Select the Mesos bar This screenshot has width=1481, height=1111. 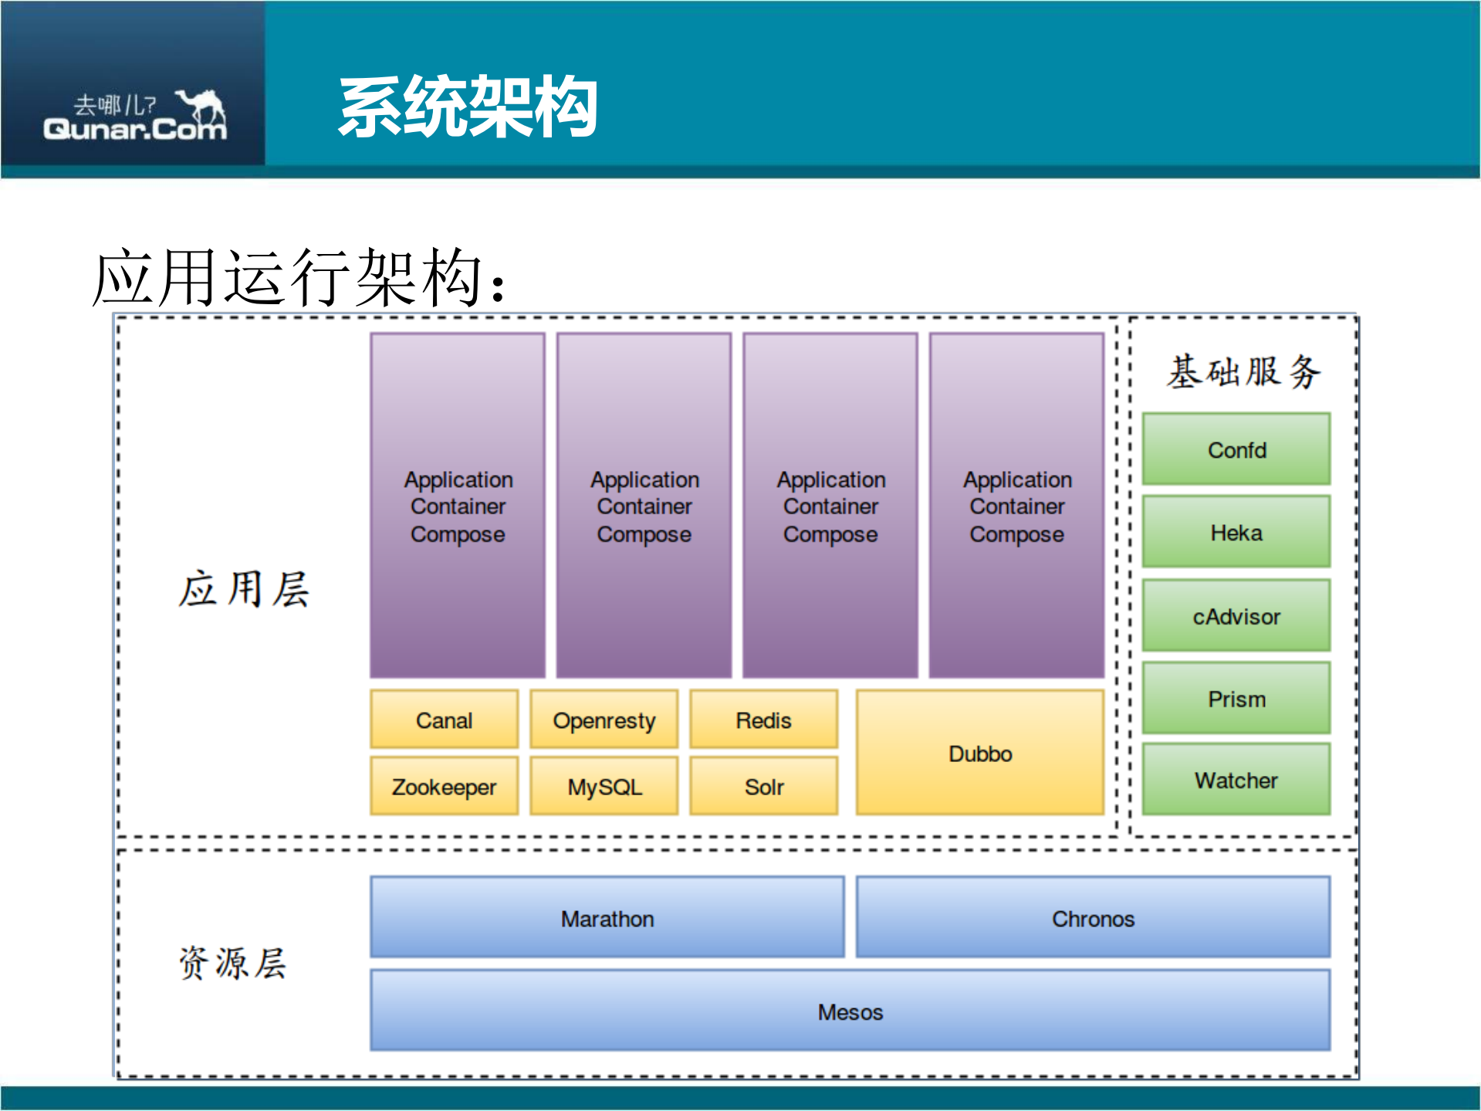point(849,1011)
